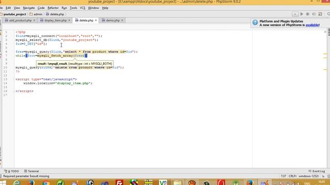
Task: Click line number 13 in the gutter
Action: (5, 79)
